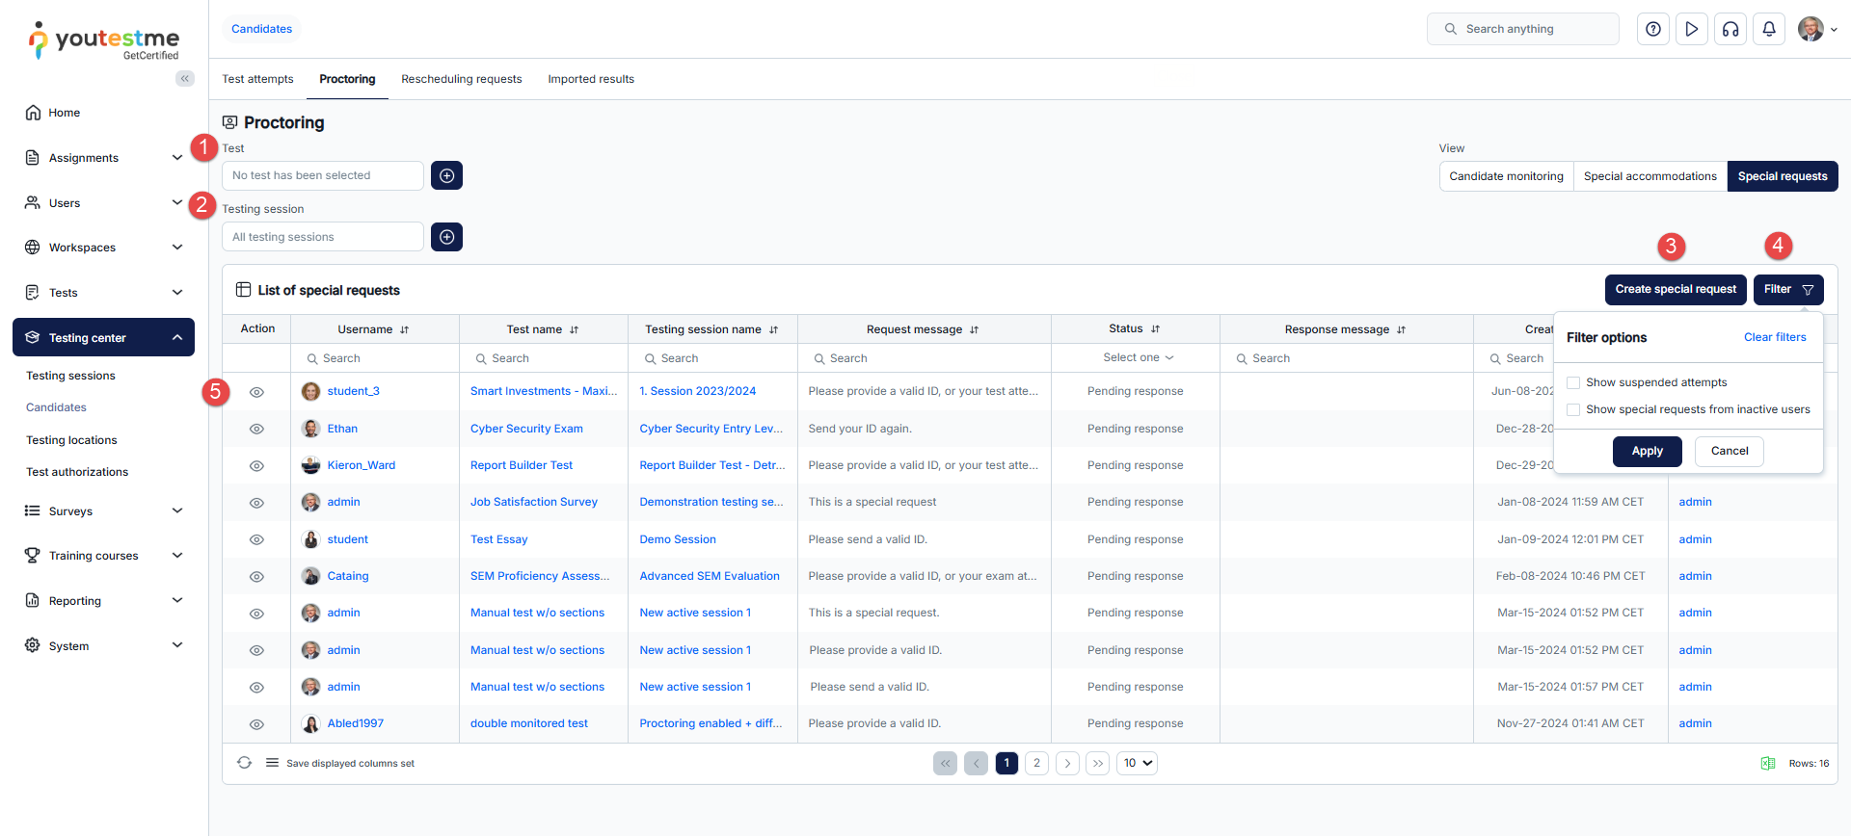This screenshot has height=837, width=1851.
Task: Export table using Excel icon
Action: tap(1767, 763)
